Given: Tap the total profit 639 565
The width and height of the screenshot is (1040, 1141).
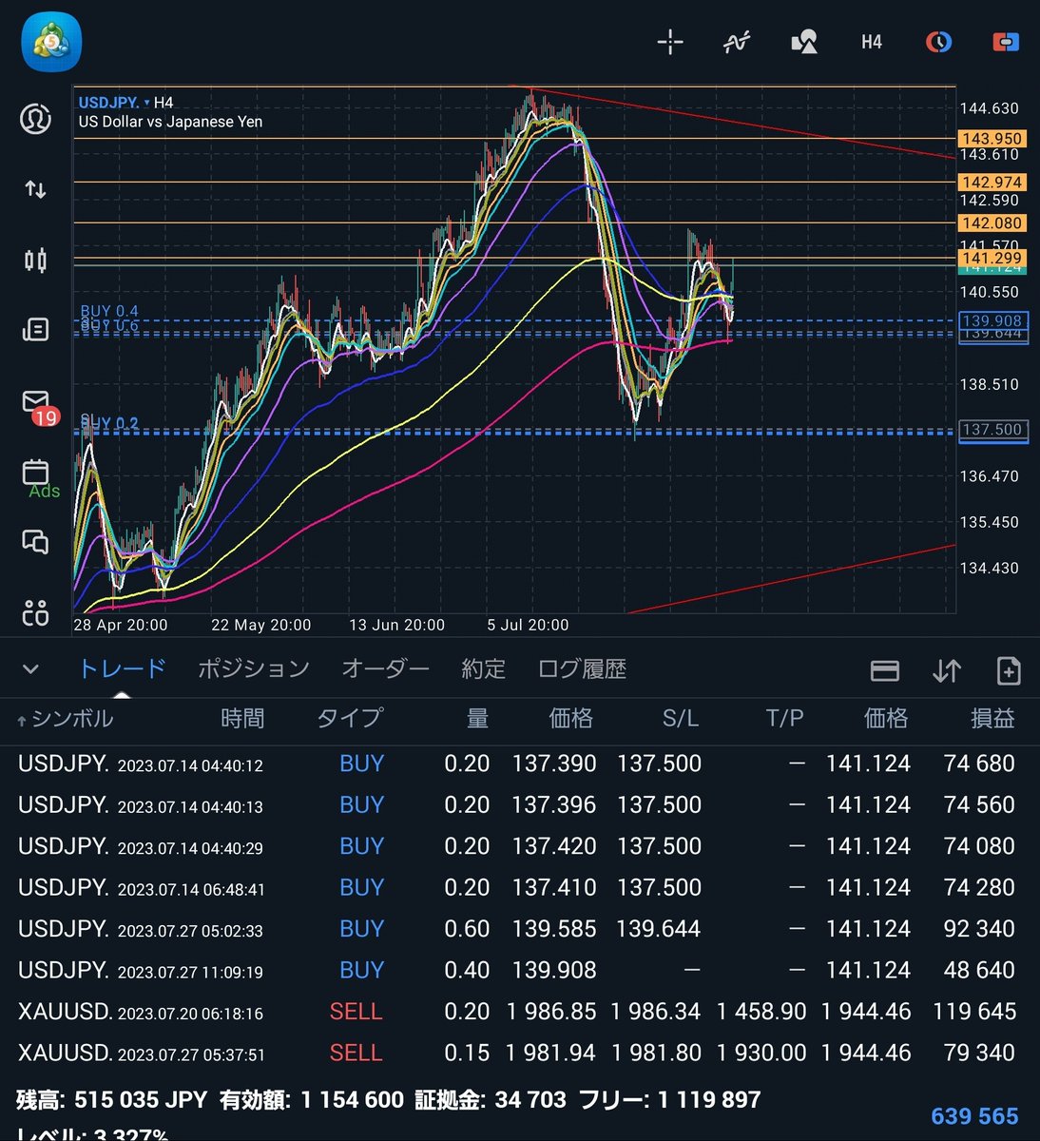Looking at the screenshot, I should [974, 1116].
